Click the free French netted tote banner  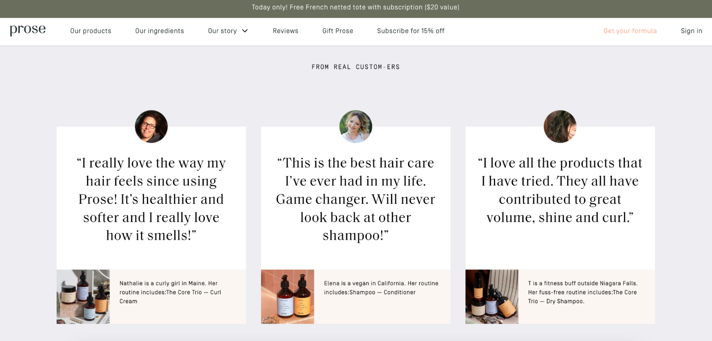(x=355, y=7)
